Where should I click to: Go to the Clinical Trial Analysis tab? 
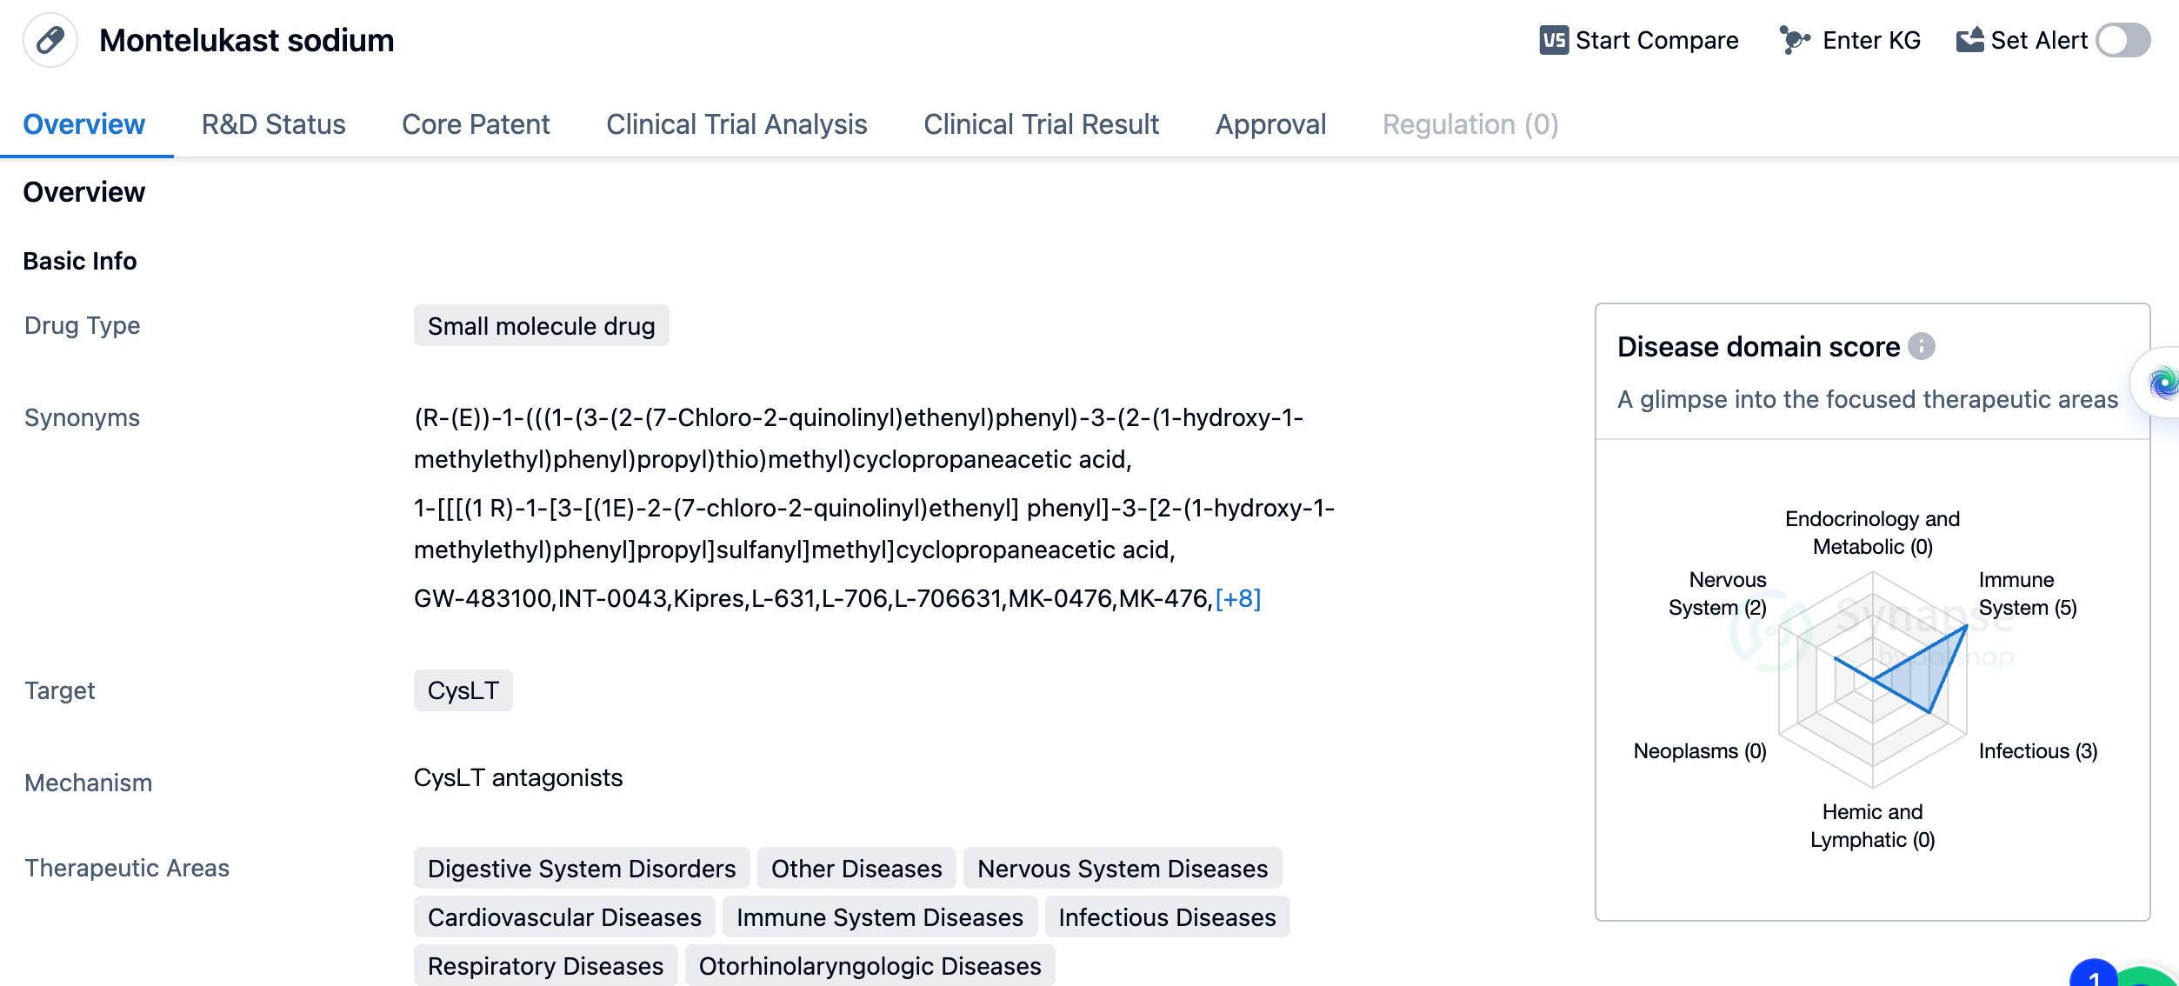point(736,124)
